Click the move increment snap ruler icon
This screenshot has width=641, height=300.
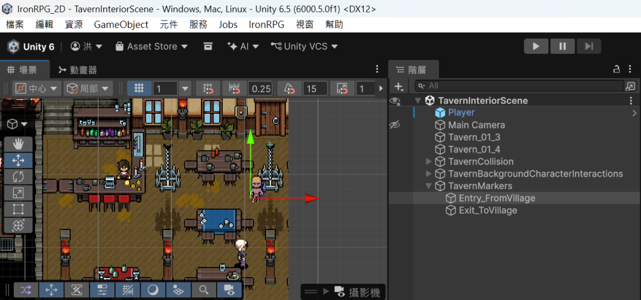[235, 88]
